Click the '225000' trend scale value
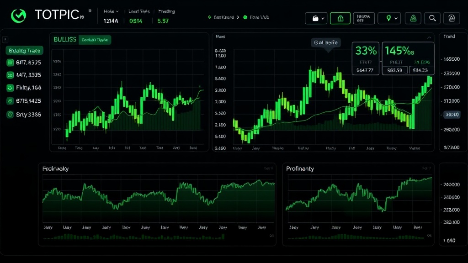 (452, 74)
